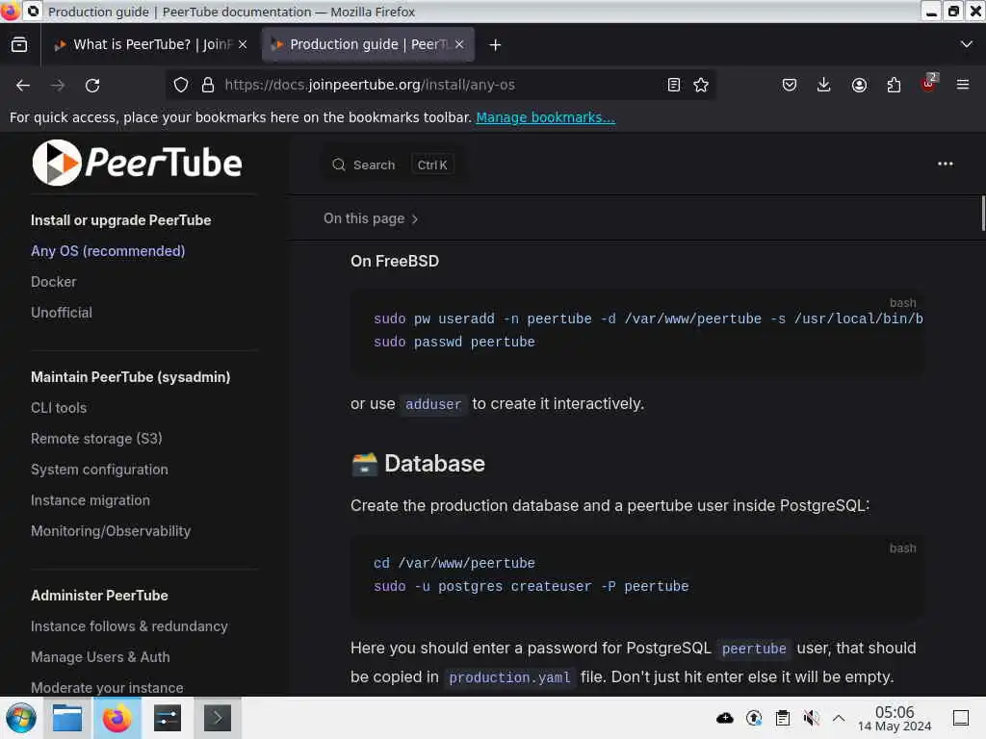Open the start menu on the taskbar
The width and height of the screenshot is (986, 739).
coord(21,718)
